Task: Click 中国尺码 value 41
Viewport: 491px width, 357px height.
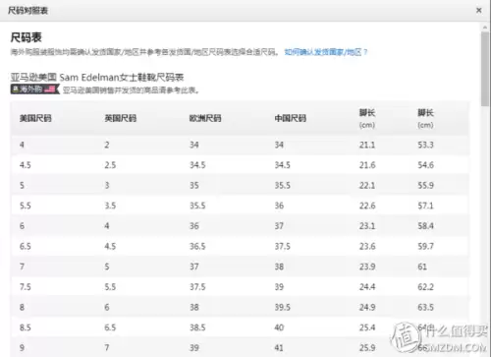Action: (279, 348)
